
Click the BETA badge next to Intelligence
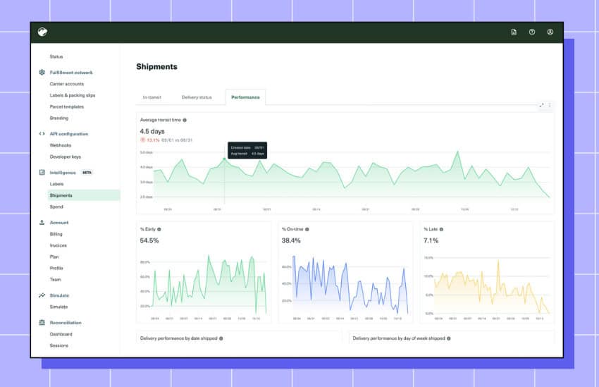point(87,173)
